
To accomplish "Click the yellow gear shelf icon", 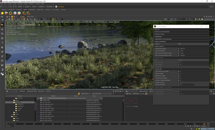I will [11, 13].
